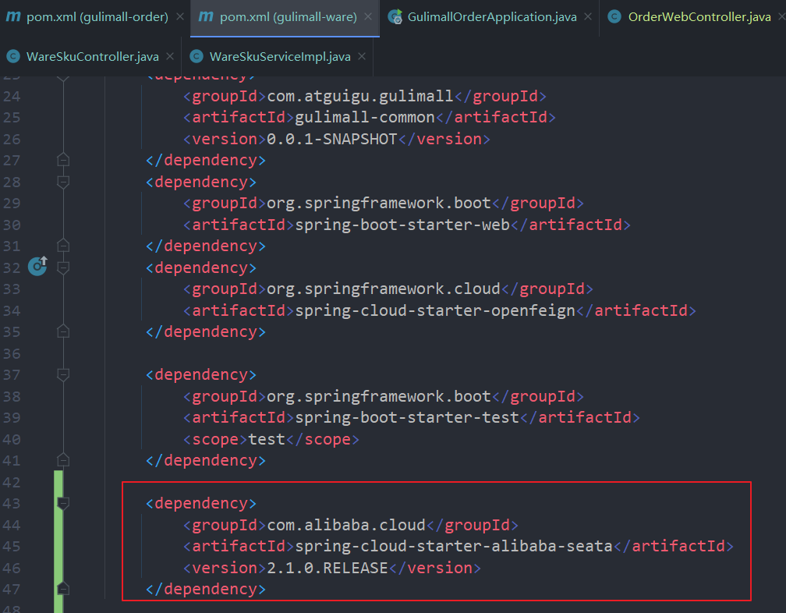The image size is (786, 613).
Task: Click line number 24 in gutter
Action: (12, 96)
